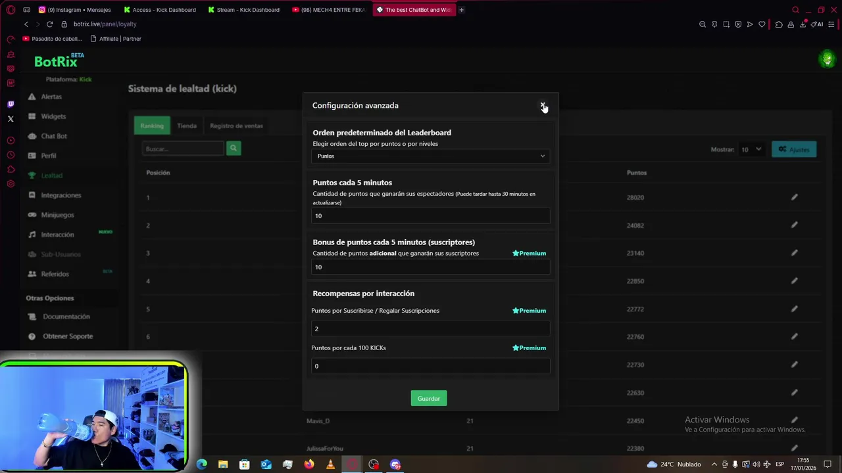Open Opera easy setup menu
This screenshot has width=842, height=473.
click(831, 24)
